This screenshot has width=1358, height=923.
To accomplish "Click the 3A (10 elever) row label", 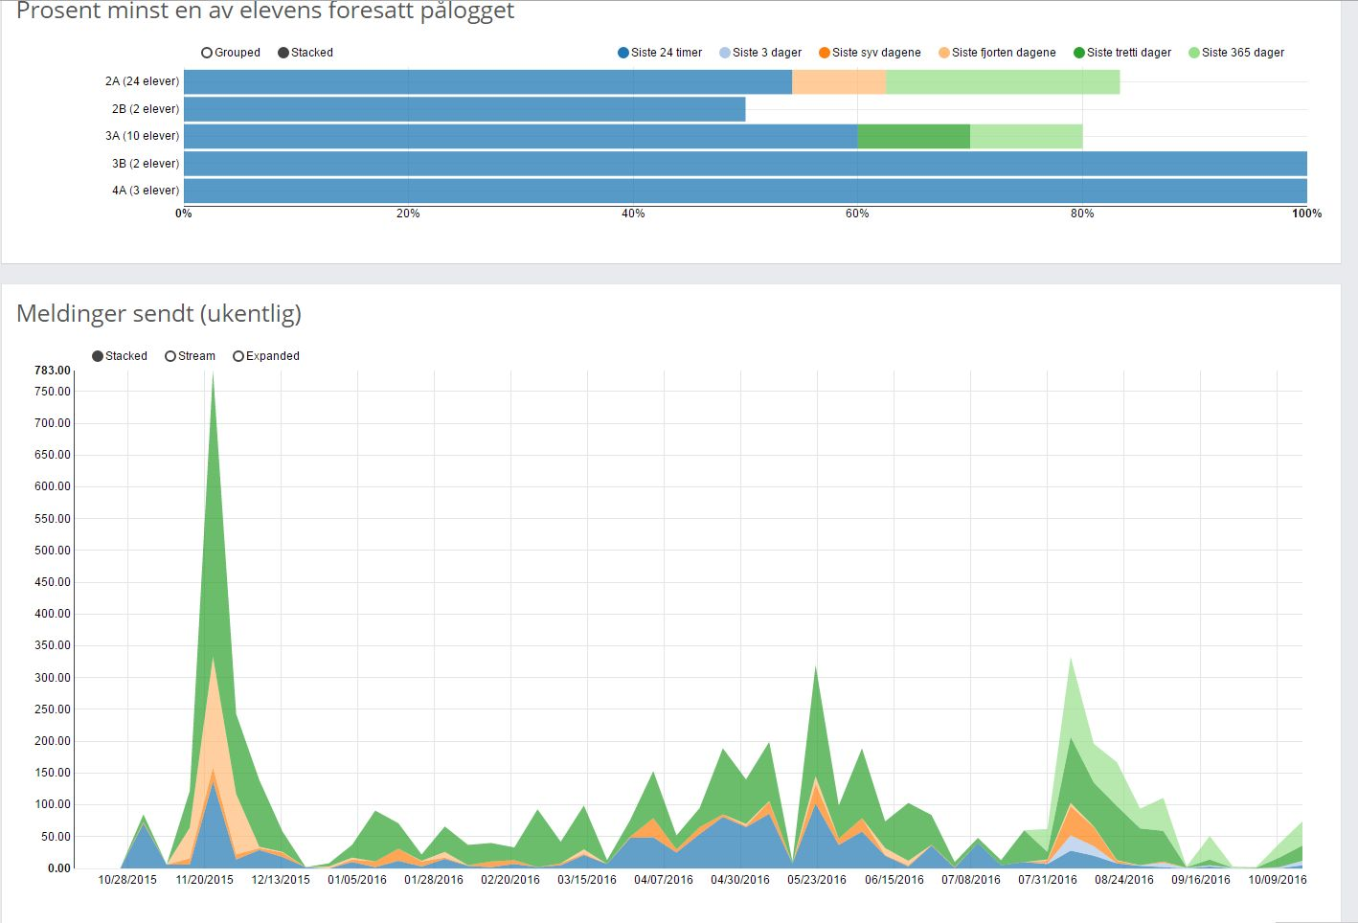I will [x=142, y=136].
